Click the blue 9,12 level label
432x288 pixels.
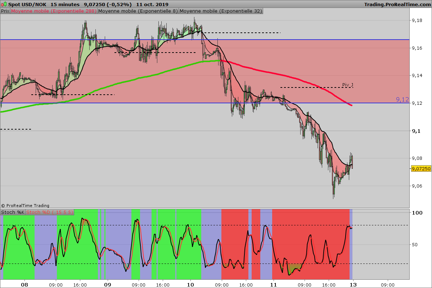click(402, 99)
